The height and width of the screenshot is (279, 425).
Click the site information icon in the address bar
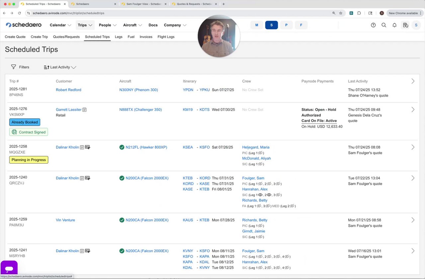pos(29,13)
